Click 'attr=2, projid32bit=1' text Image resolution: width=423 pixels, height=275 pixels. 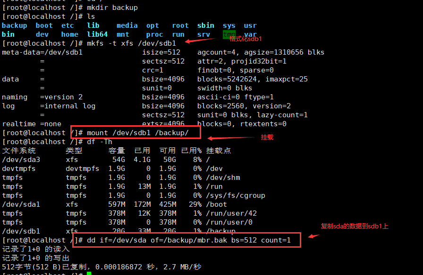coord(242,61)
